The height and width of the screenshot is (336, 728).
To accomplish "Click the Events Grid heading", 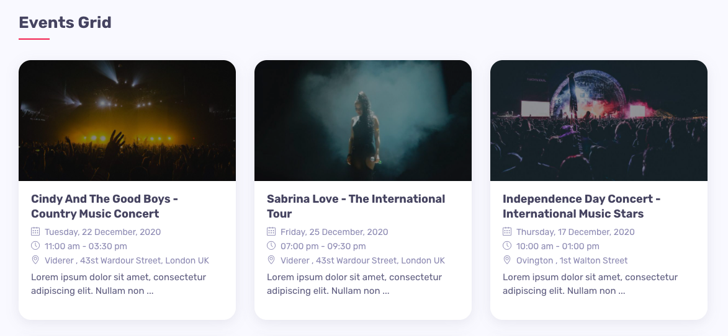I will click(65, 23).
